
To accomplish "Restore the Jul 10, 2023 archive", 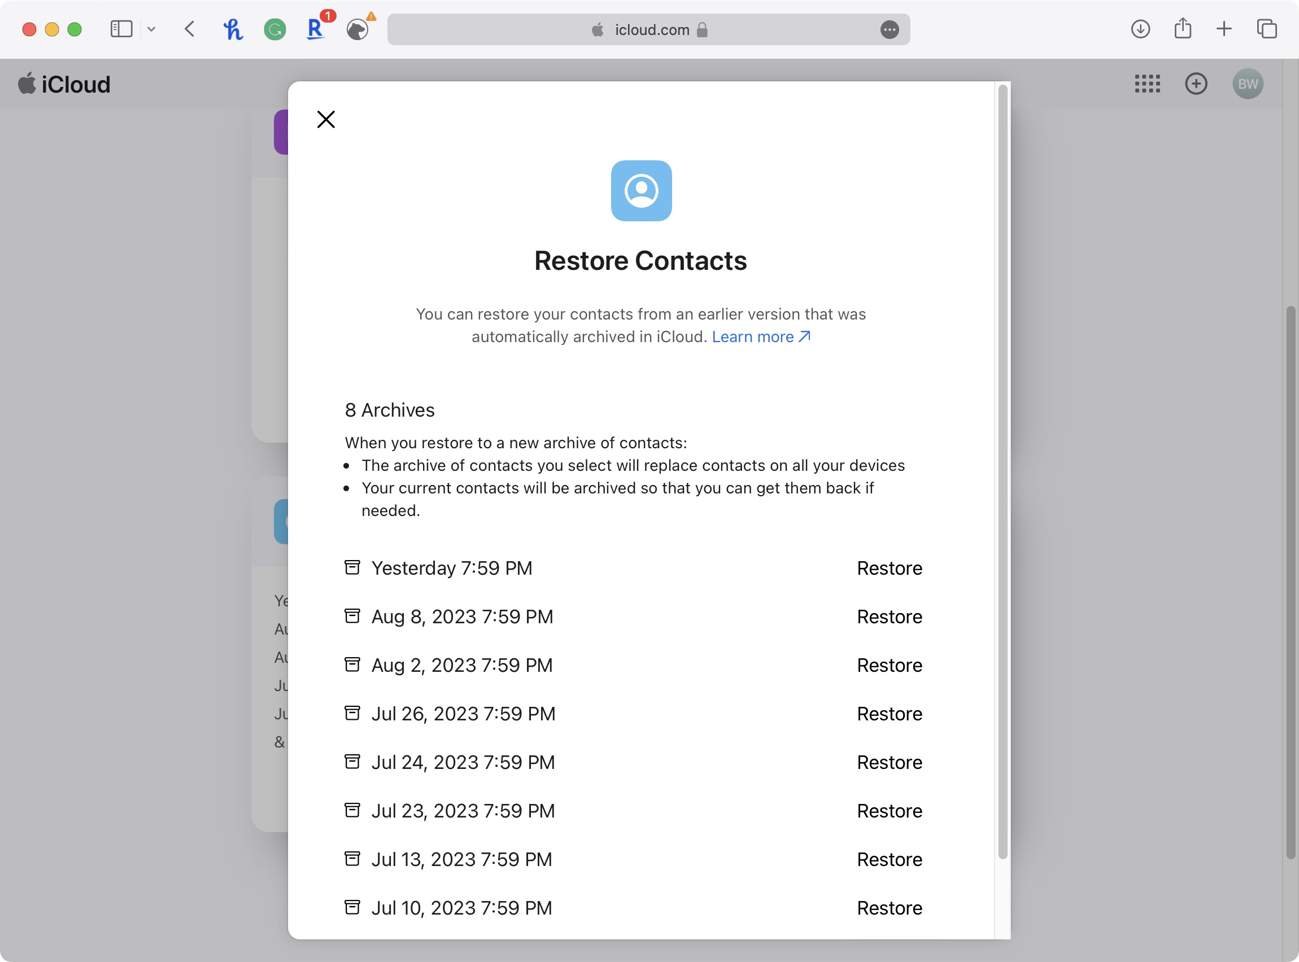I will [889, 908].
